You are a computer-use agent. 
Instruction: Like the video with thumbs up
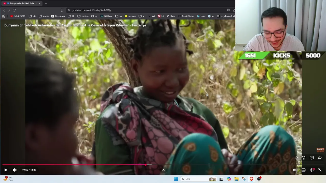[x=297, y=158]
